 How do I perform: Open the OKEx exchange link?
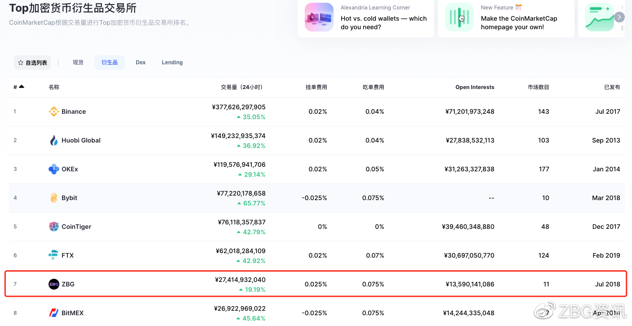[x=70, y=169]
